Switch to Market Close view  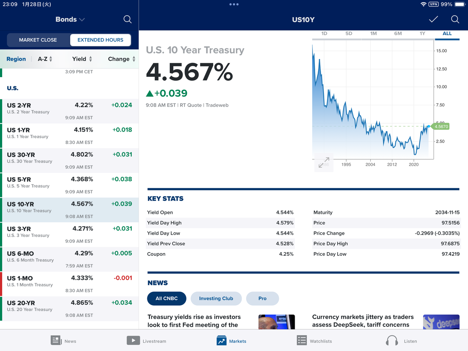pyautogui.click(x=38, y=40)
